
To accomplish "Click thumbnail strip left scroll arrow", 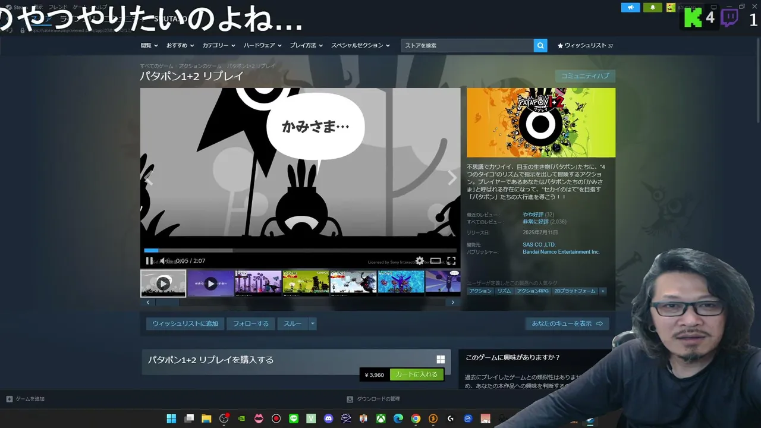I will (148, 303).
